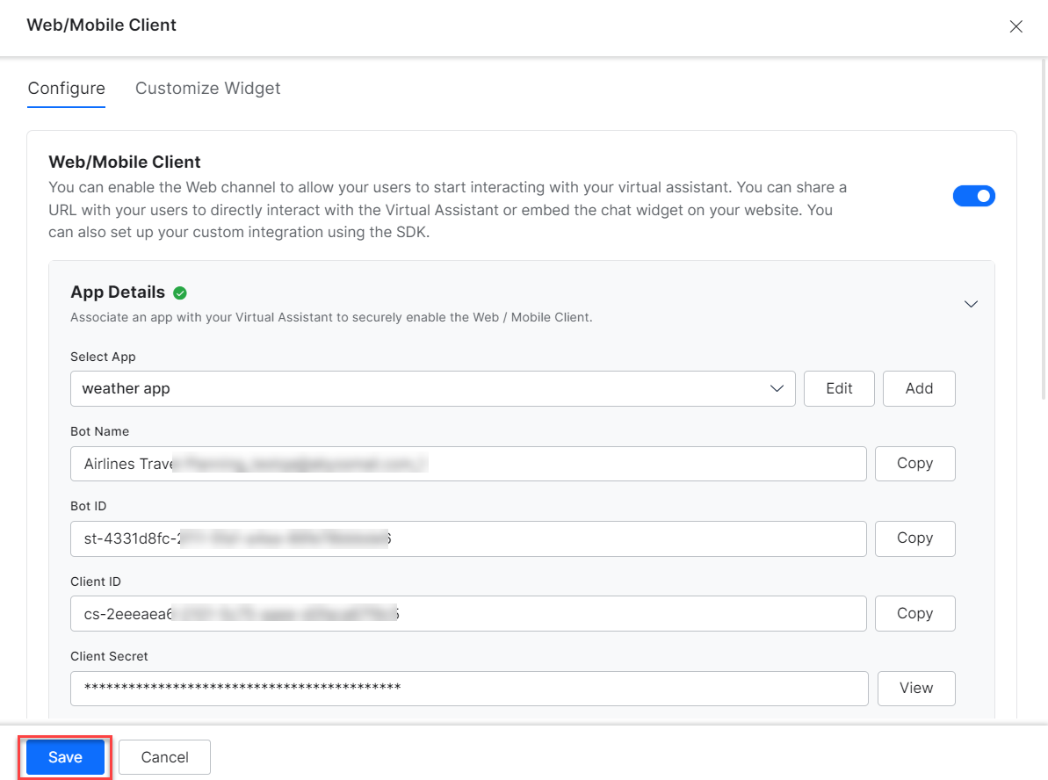Click inside the Bot ID field
This screenshot has height=780, width=1048.
point(468,538)
